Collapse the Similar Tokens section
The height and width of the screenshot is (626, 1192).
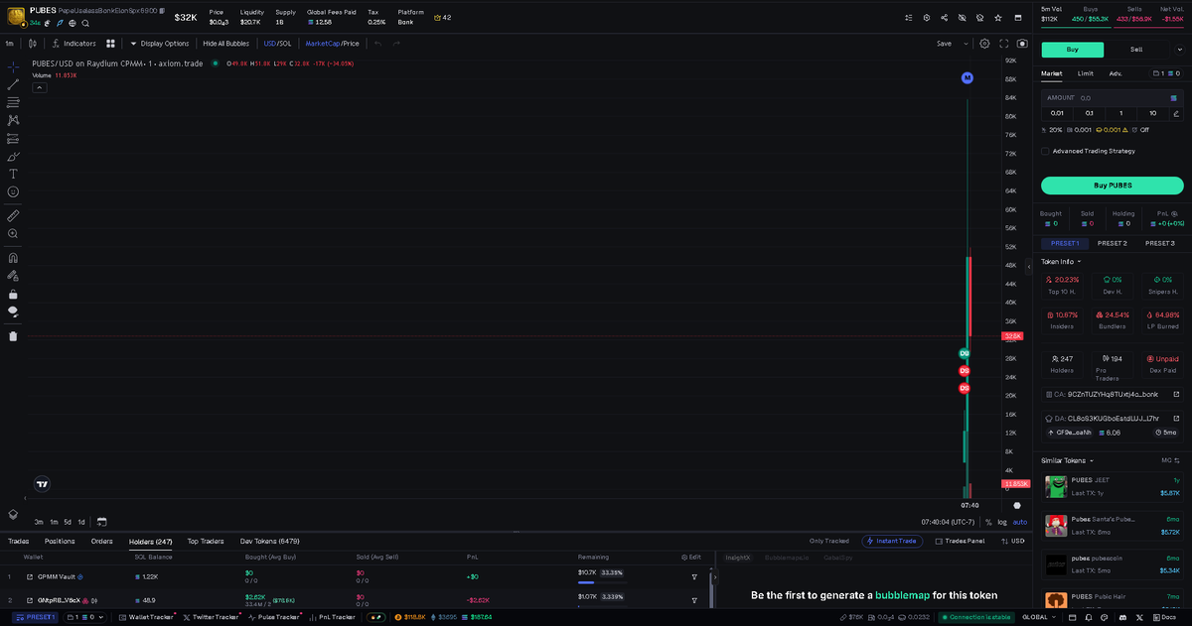tap(1066, 460)
